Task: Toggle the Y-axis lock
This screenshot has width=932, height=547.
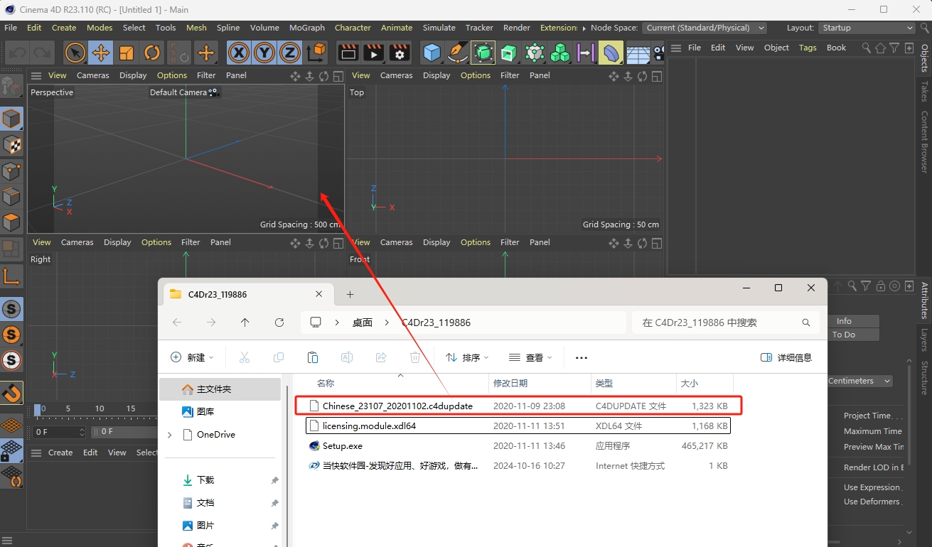Action: (264, 53)
